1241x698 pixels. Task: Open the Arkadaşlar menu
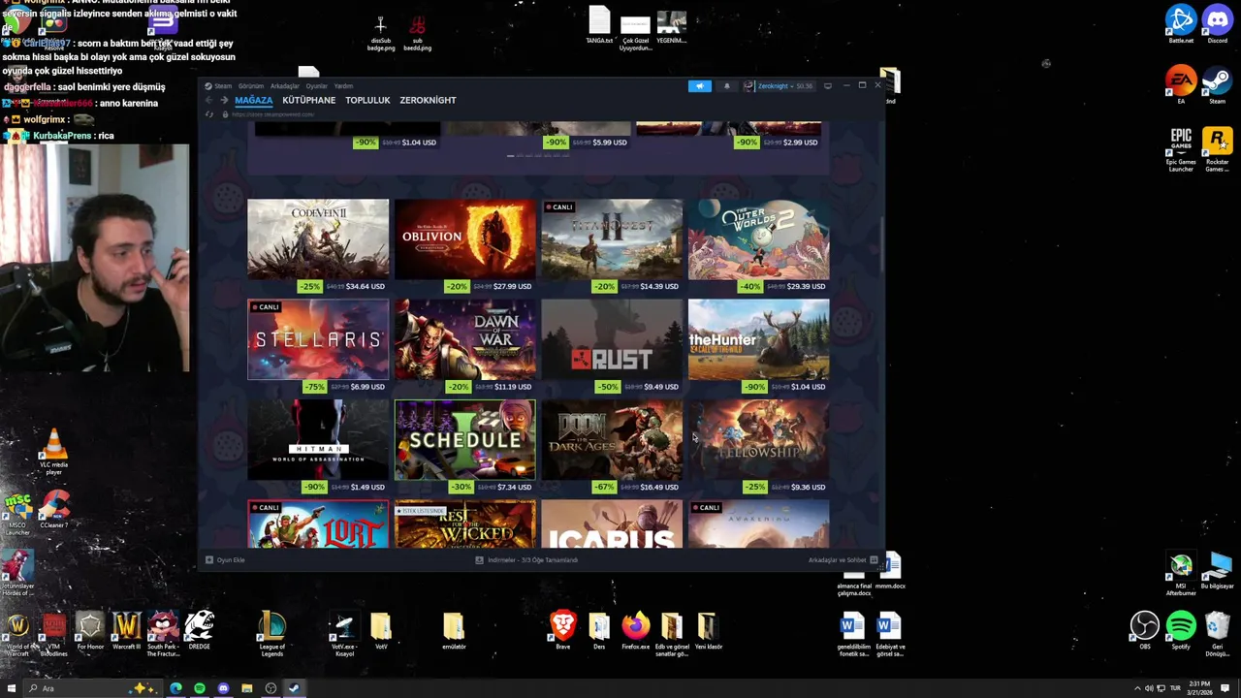tap(285, 86)
